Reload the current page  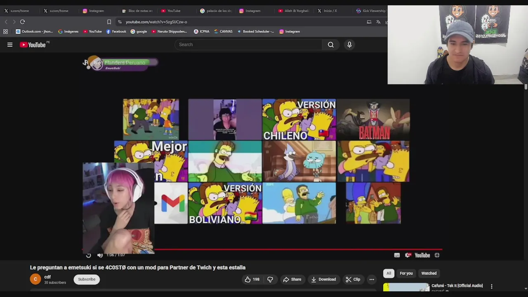[x=22, y=22]
